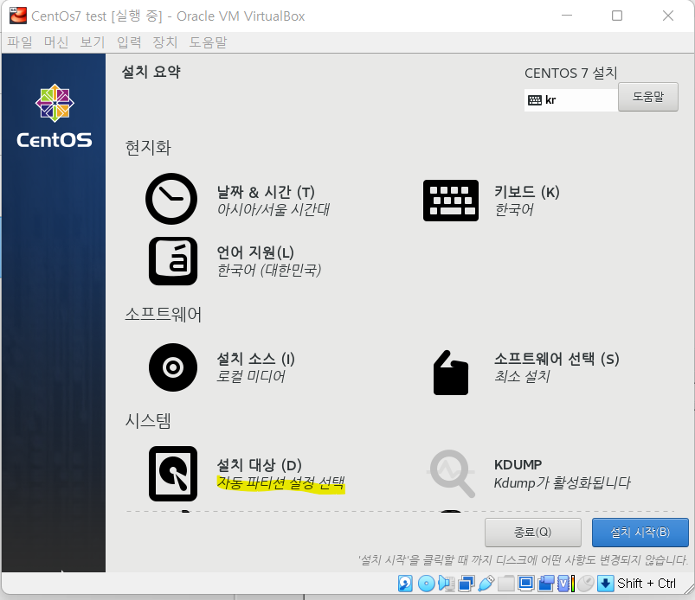The width and height of the screenshot is (695, 600).
Task: Open the Installation Destination disk icon
Action: 173,474
